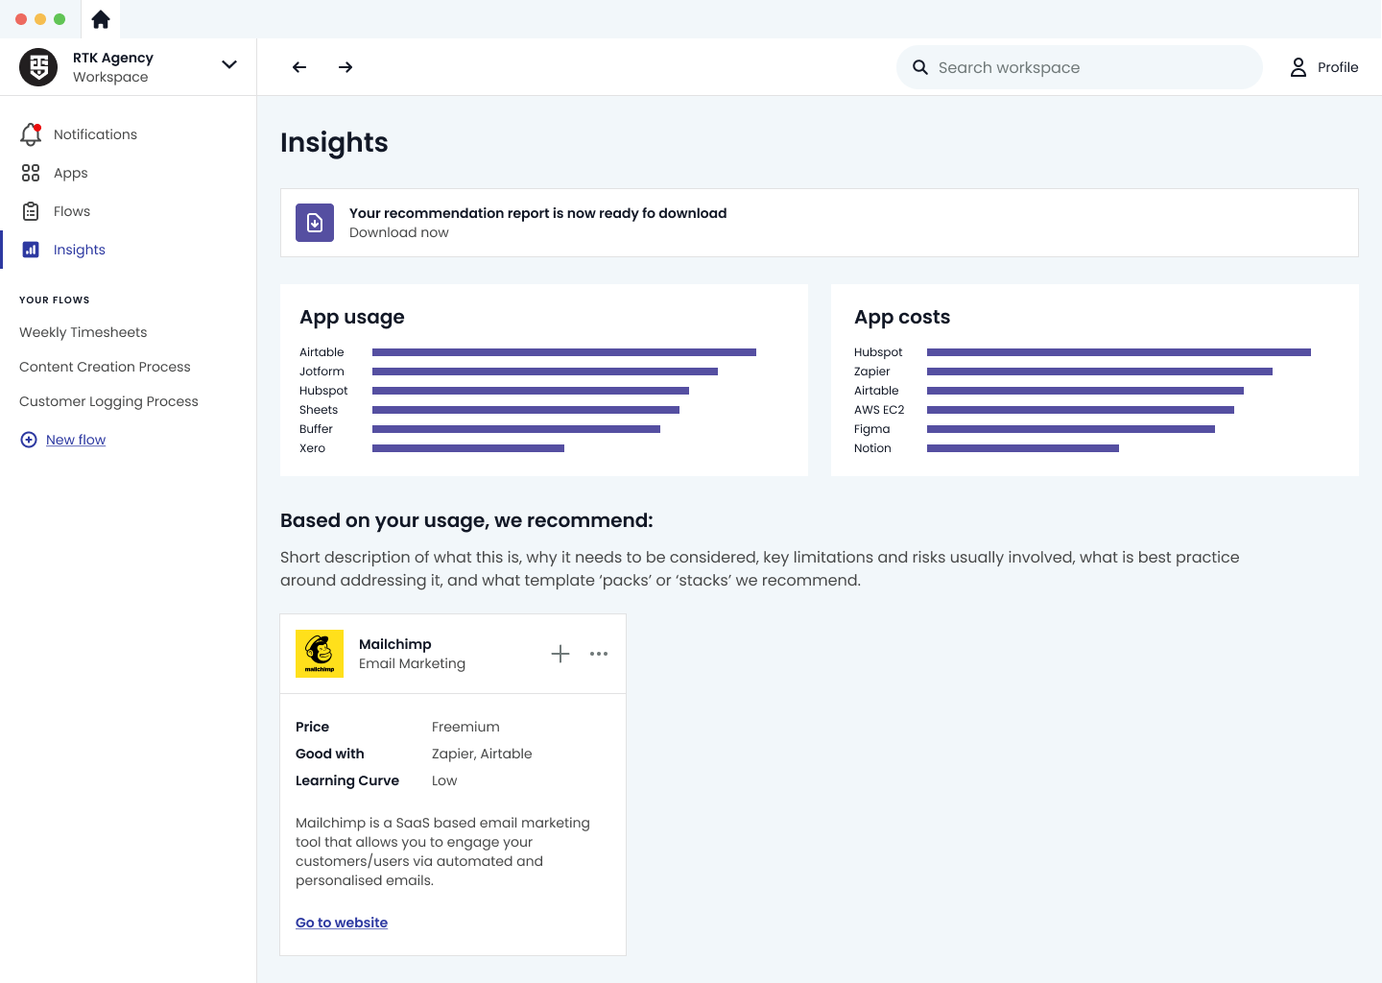The height and width of the screenshot is (983, 1382).
Task: Click the RTK Agency workspace logo
Action: [38, 67]
